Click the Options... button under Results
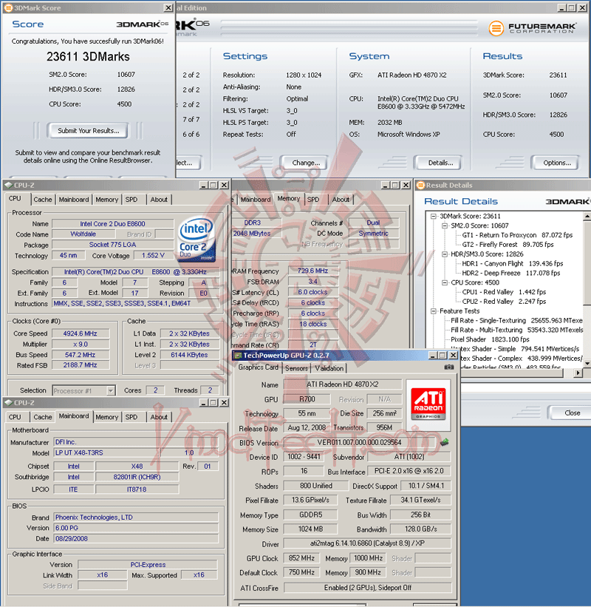The image size is (591, 607). (x=556, y=163)
